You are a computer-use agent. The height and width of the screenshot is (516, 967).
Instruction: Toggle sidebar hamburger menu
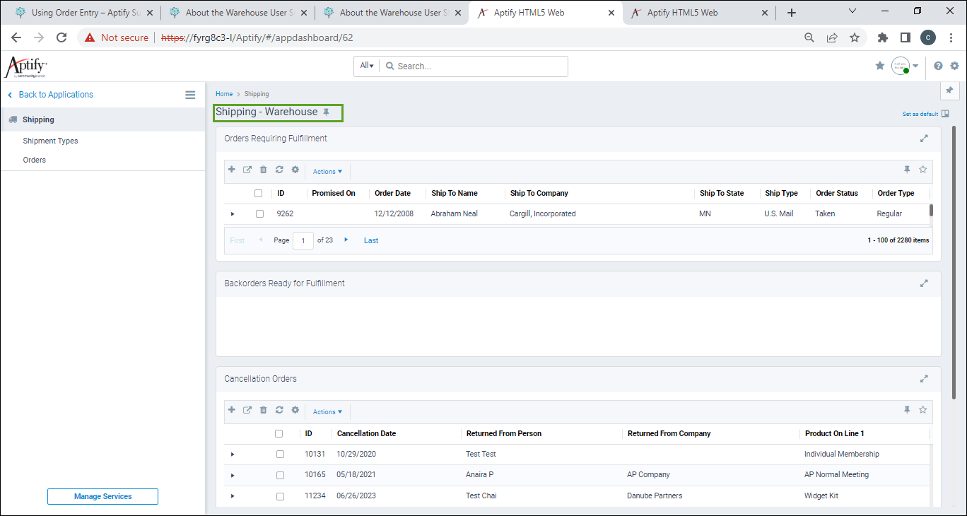[x=190, y=95]
